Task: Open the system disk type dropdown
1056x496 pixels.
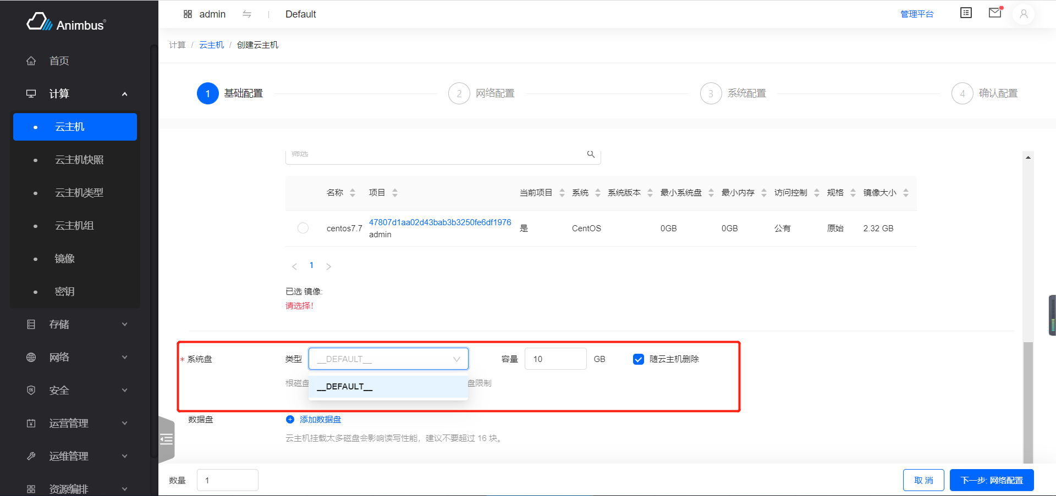Action: click(x=388, y=359)
